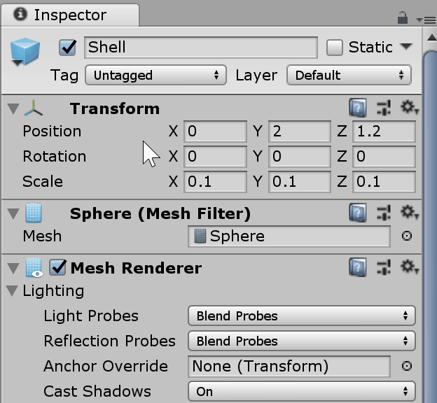The height and width of the screenshot is (403, 437).
Task: Enable the Static checkbox
Action: point(335,47)
